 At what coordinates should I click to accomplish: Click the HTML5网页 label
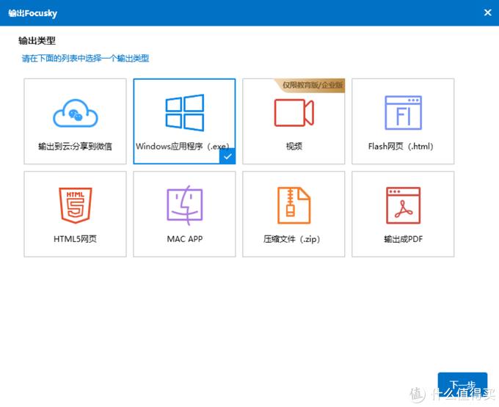(x=75, y=239)
